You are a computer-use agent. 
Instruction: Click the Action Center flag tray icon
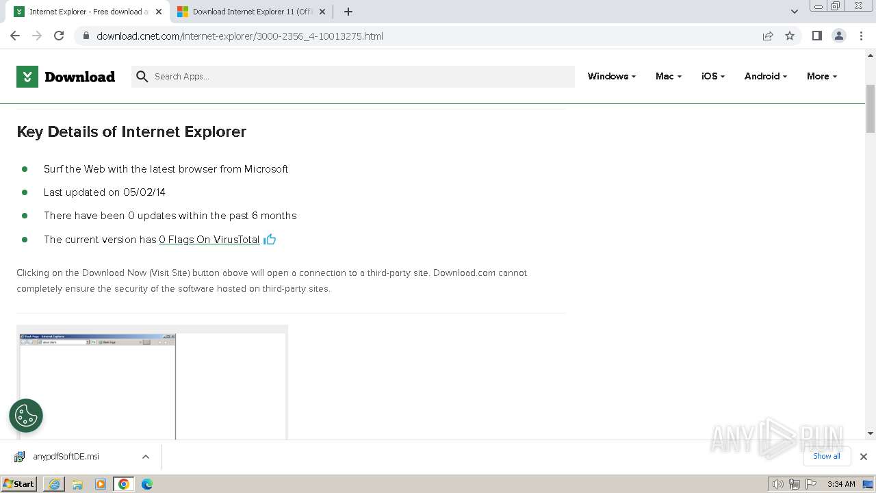tap(810, 484)
